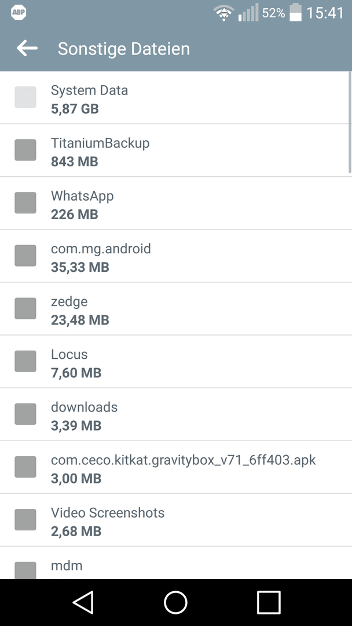Tap the Wi-Fi status icon
The height and width of the screenshot is (626, 352).
[x=225, y=13]
